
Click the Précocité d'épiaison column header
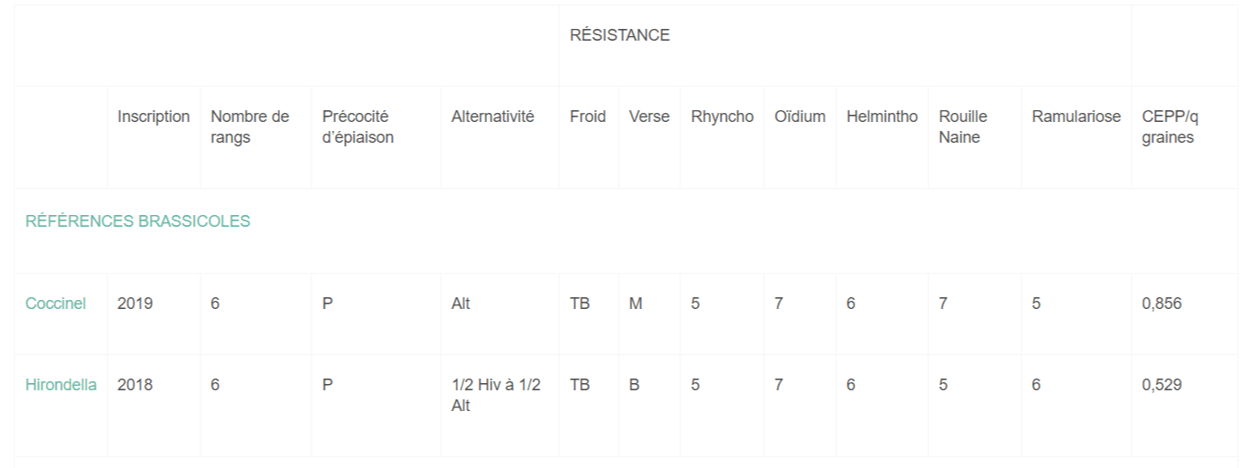[358, 127]
